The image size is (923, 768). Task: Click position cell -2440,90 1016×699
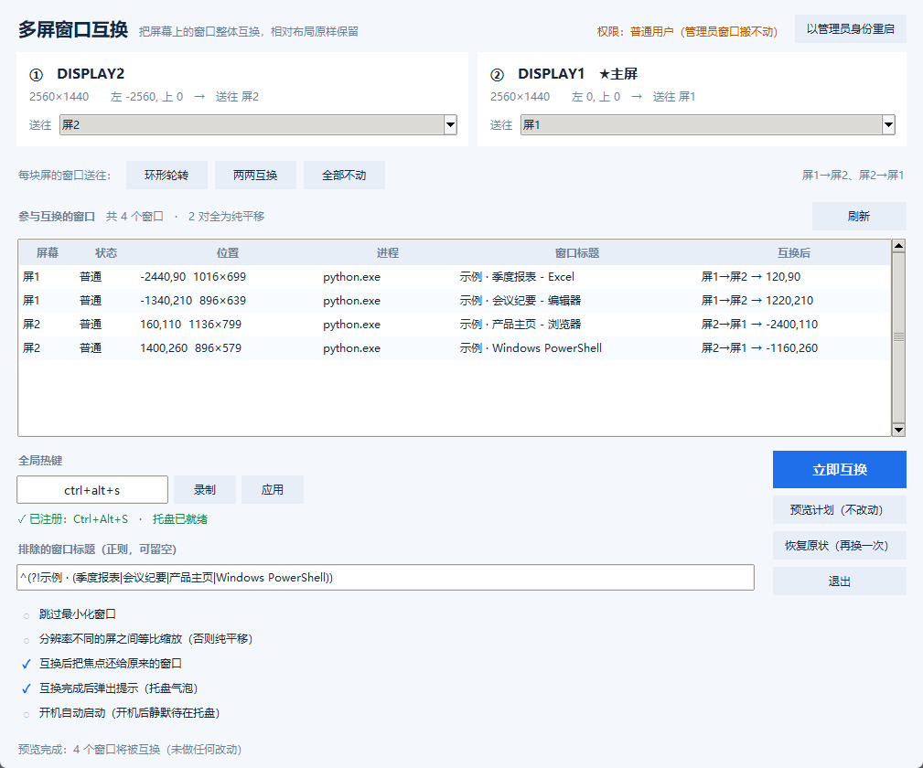[193, 277]
